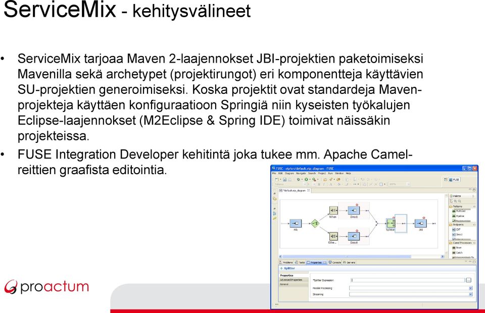Click the Palette zoom in tool

[455, 201]
